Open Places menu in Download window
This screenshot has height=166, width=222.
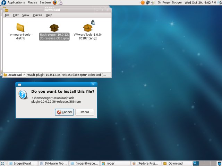pos(37,15)
